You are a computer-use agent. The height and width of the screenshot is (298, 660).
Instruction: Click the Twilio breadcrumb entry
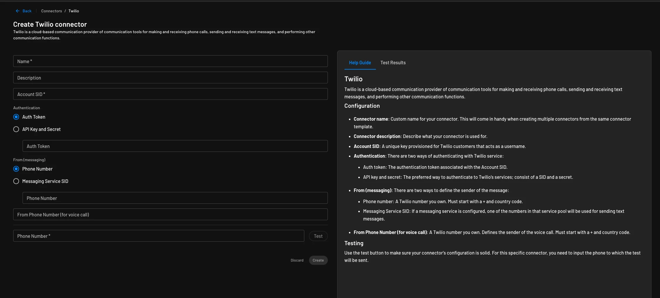tap(73, 11)
